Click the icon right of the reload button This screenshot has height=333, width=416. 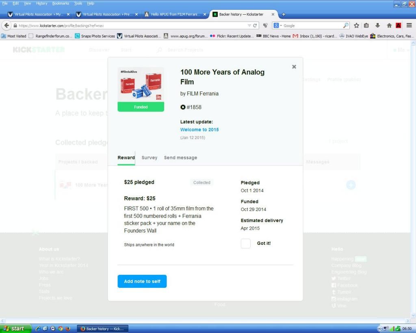(265, 26)
